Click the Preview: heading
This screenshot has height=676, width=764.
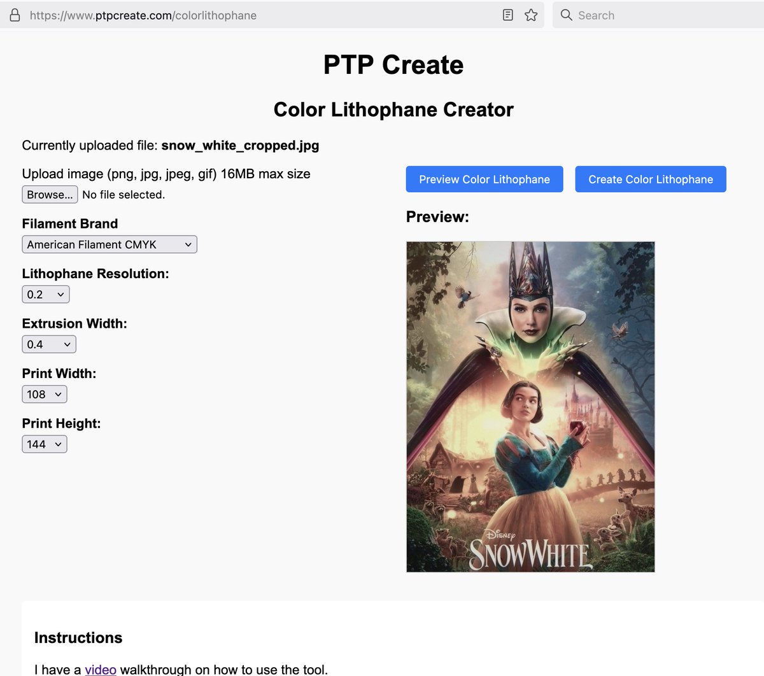pyautogui.click(x=437, y=217)
